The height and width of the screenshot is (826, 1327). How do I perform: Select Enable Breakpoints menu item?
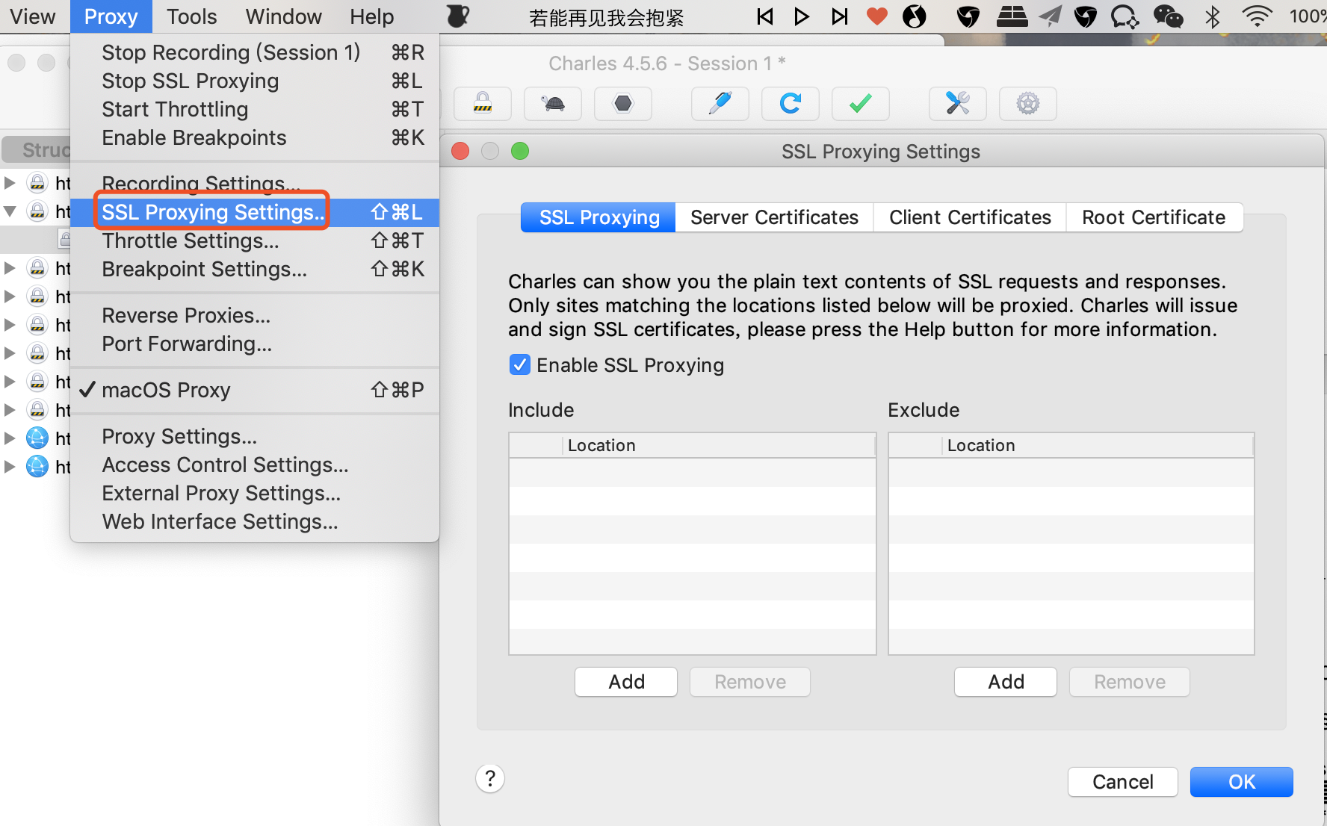[x=254, y=137]
